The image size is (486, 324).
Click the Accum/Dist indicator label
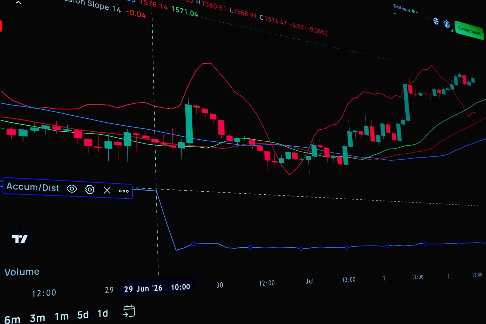point(33,187)
